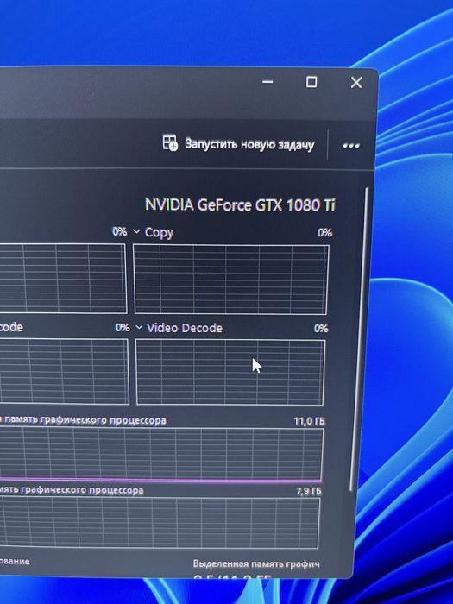Click the dedicated GPU memory graph
This screenshot has width=453, height=604.
coord(161,455)
